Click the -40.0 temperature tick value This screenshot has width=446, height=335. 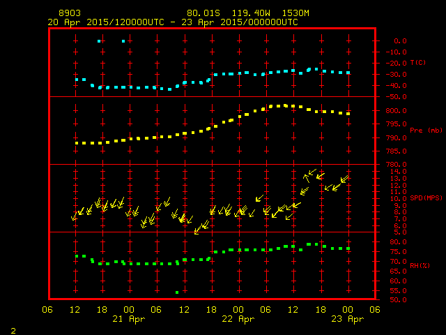click(397, 86)
